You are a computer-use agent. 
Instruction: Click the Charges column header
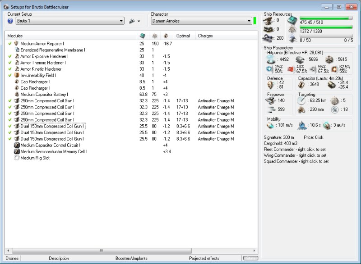[x=227, y=36]
